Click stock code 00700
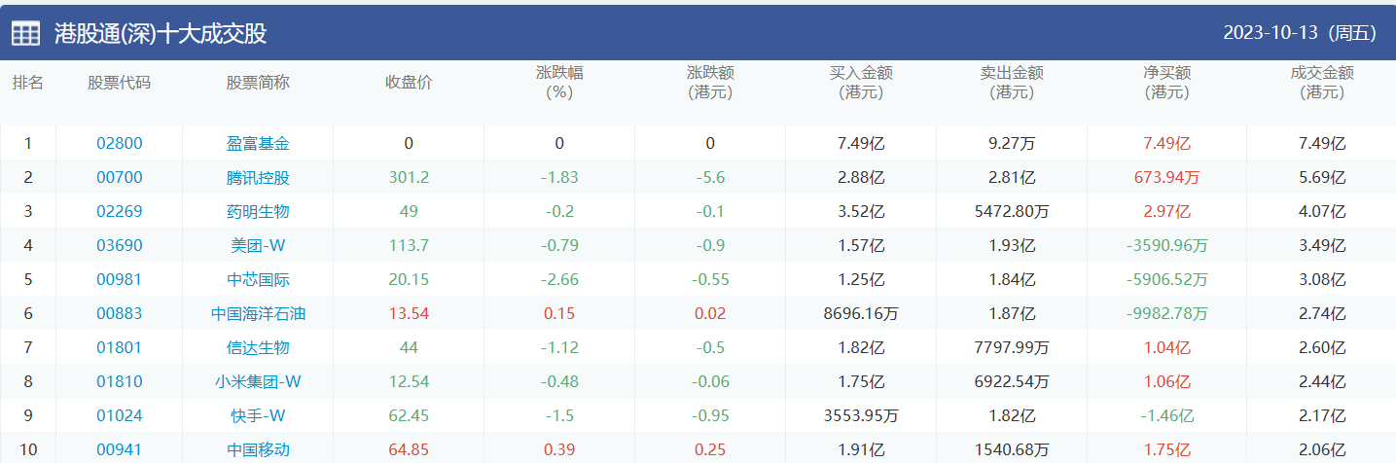 click(120, 178)
